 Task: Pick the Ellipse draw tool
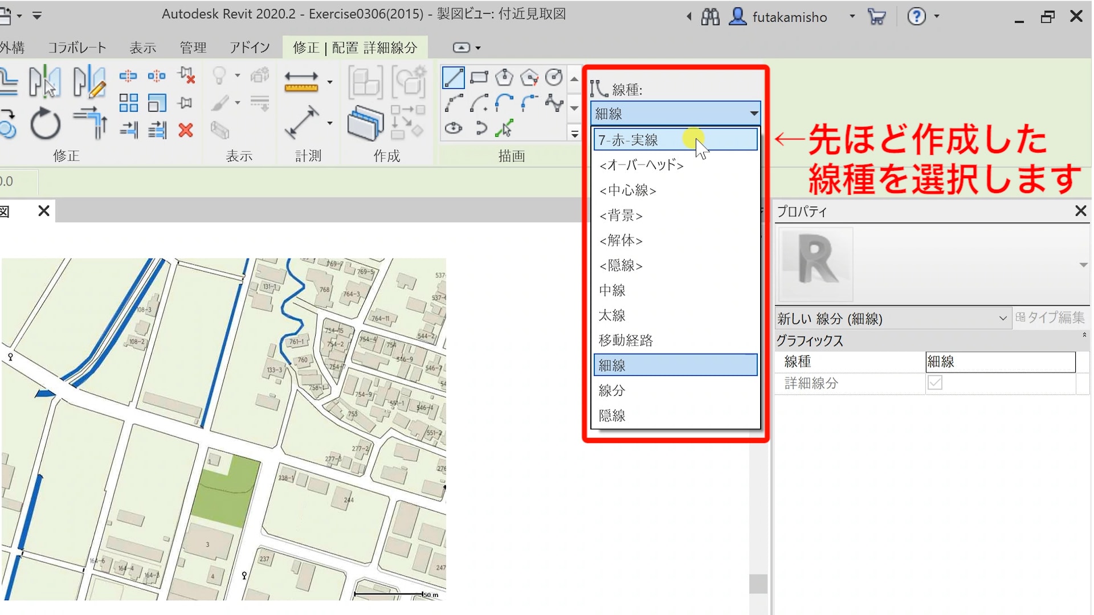pos(454,128)
